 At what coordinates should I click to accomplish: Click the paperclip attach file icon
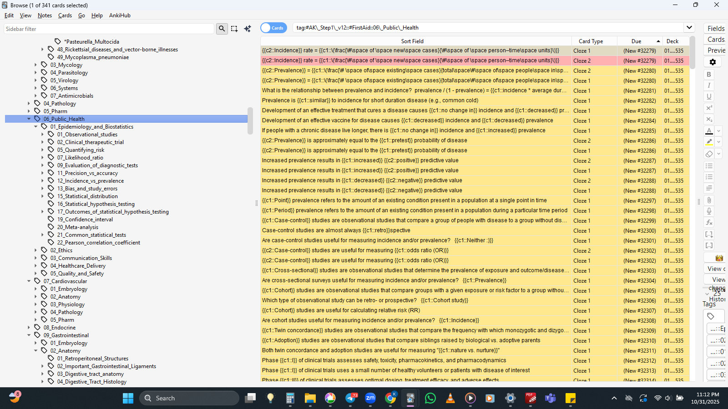[709, 200]
